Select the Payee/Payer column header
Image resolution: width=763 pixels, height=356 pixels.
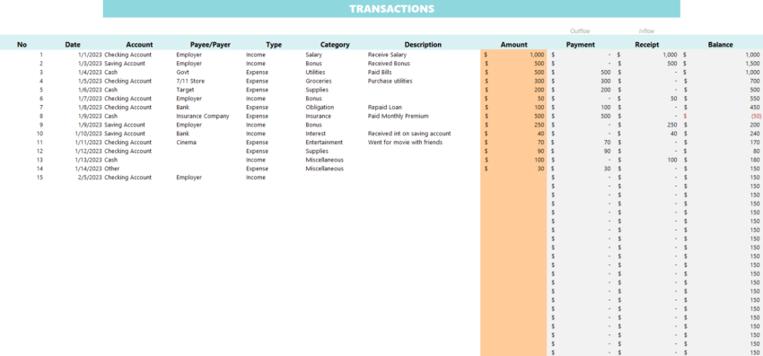[x=210, y=45]
